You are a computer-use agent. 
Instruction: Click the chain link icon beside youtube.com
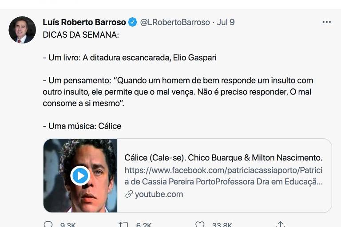[129, 194]
